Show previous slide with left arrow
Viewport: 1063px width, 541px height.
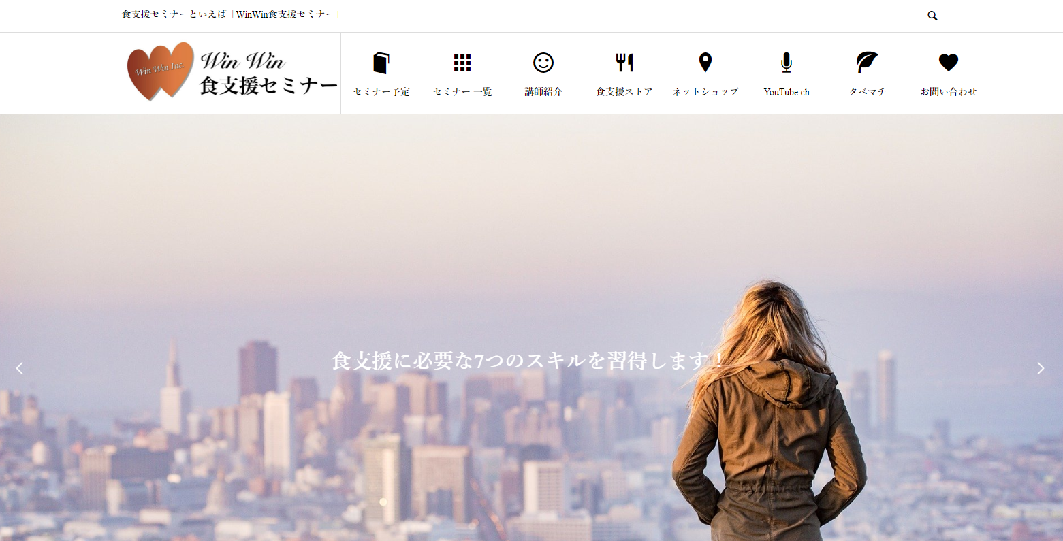tap(20, 368)
